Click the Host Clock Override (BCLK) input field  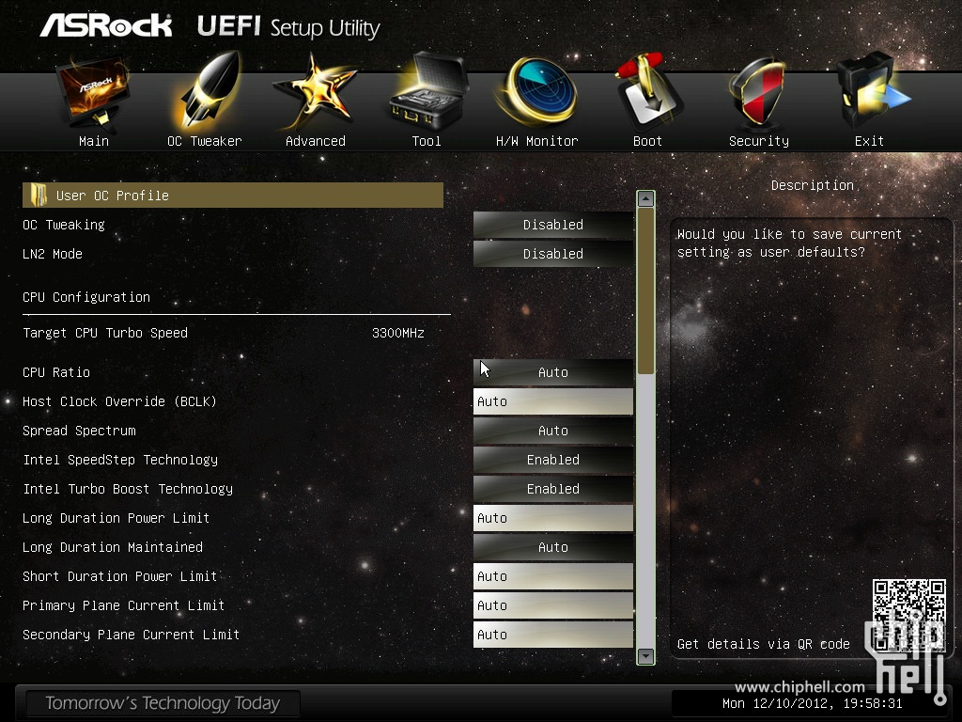(x=552, y=401)
